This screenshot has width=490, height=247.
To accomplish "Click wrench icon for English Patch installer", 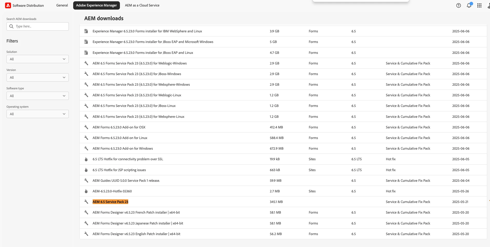I will point(86,234).
